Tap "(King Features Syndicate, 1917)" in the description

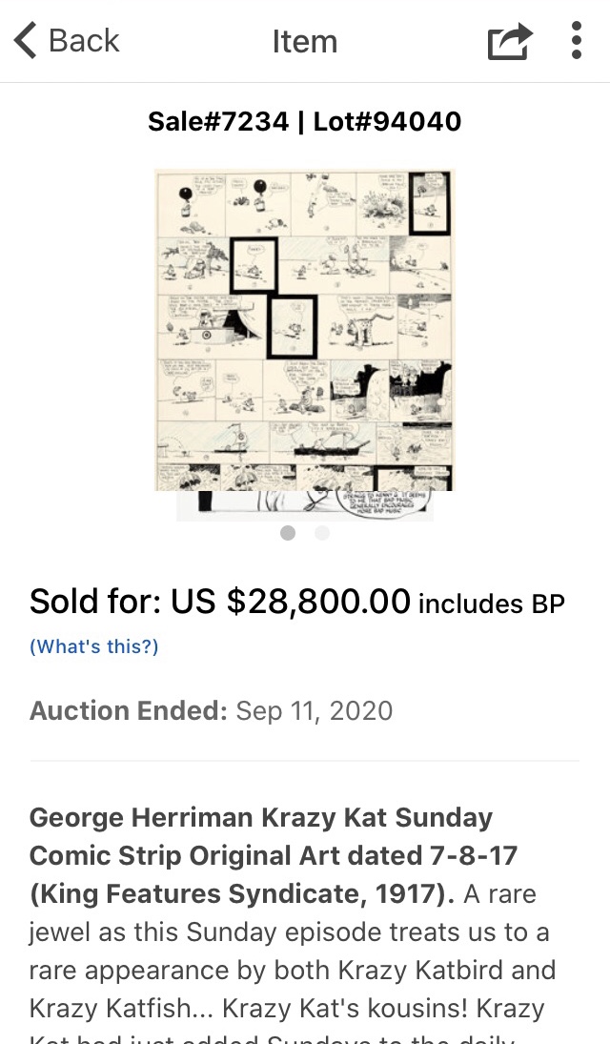244,894
